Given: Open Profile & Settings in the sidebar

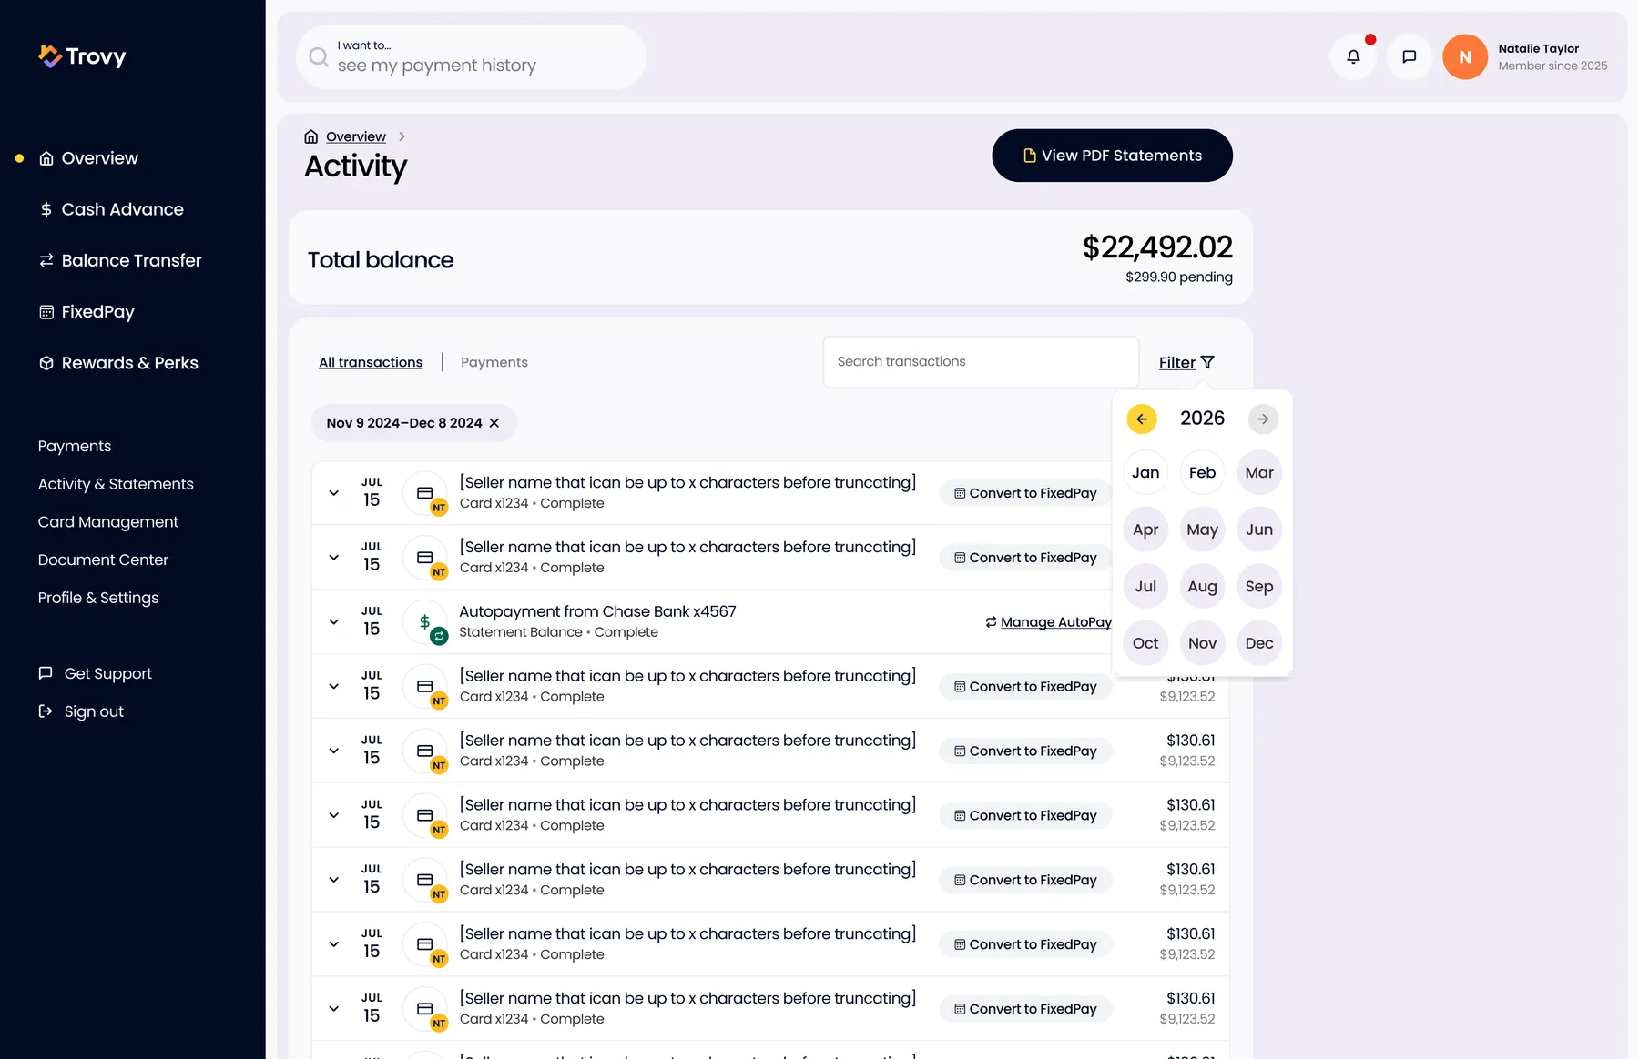Looking at the screenshot, I should coord(98,598).
